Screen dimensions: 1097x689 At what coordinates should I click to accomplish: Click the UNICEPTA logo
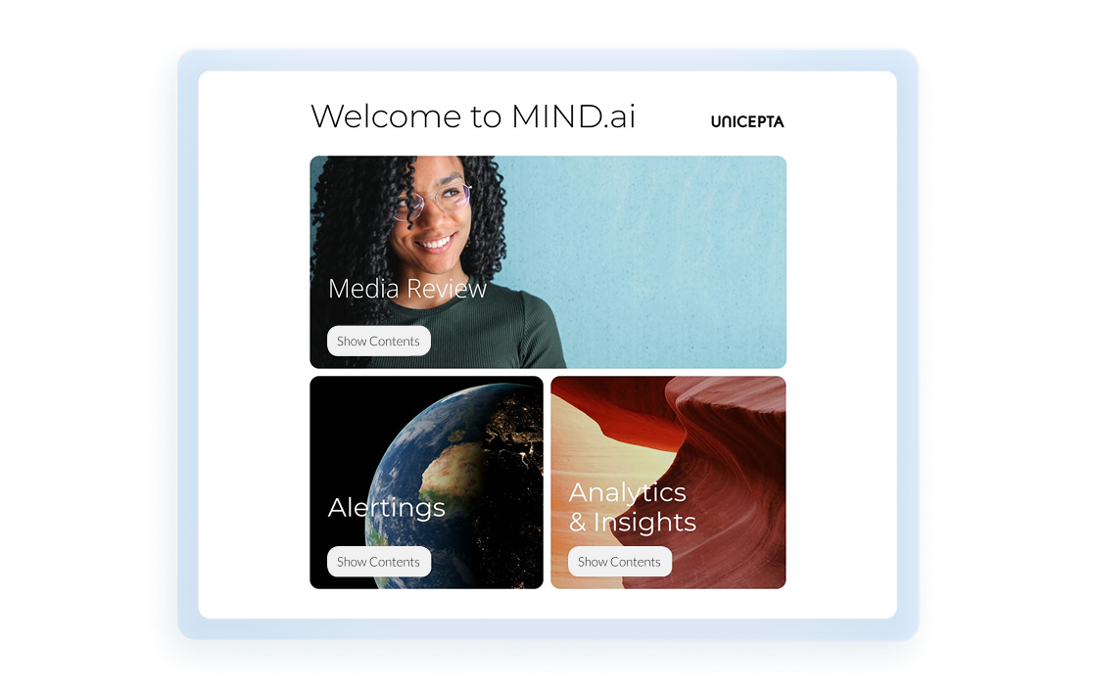click(747, 121)
